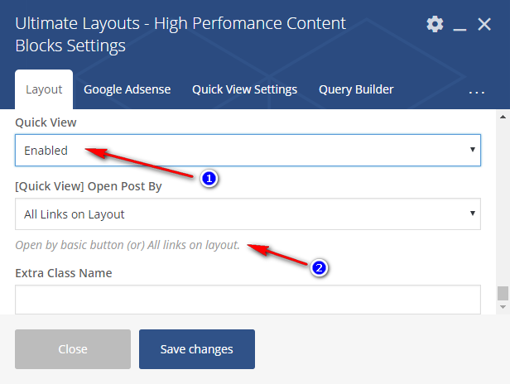Go to the Quick View Settings tab
The height and width of the screenshot is (384, 510).
tap(244, 89)
